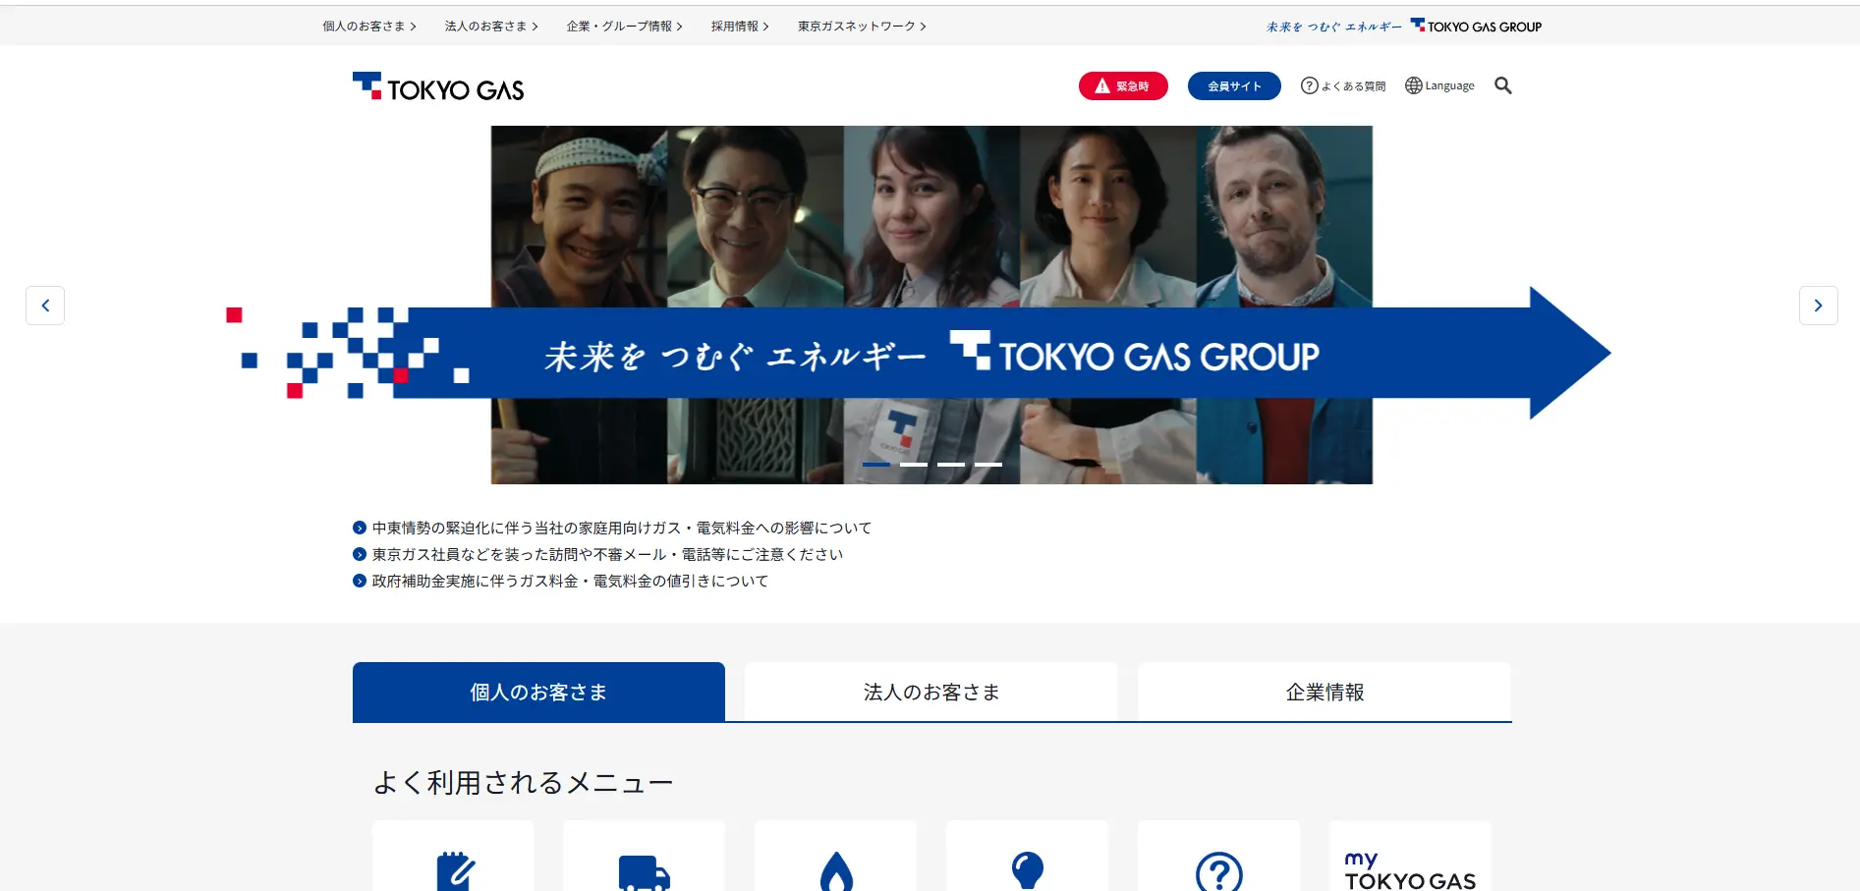Open the hero banner TOKYO GAS GROUP image
The image size is (1860, 891).
(x=918, y=305)
